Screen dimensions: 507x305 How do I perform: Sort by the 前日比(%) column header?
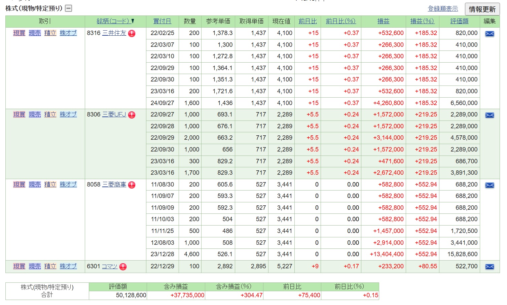click(x=340, y=21)
